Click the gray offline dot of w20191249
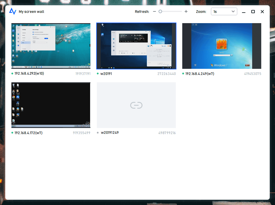This screenshot has width=275, height=205. [x=98, y=133]
